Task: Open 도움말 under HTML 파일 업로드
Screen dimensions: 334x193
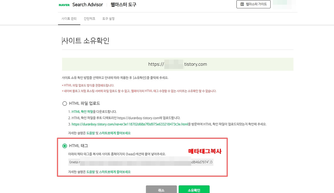Action: tap(91, 133)
